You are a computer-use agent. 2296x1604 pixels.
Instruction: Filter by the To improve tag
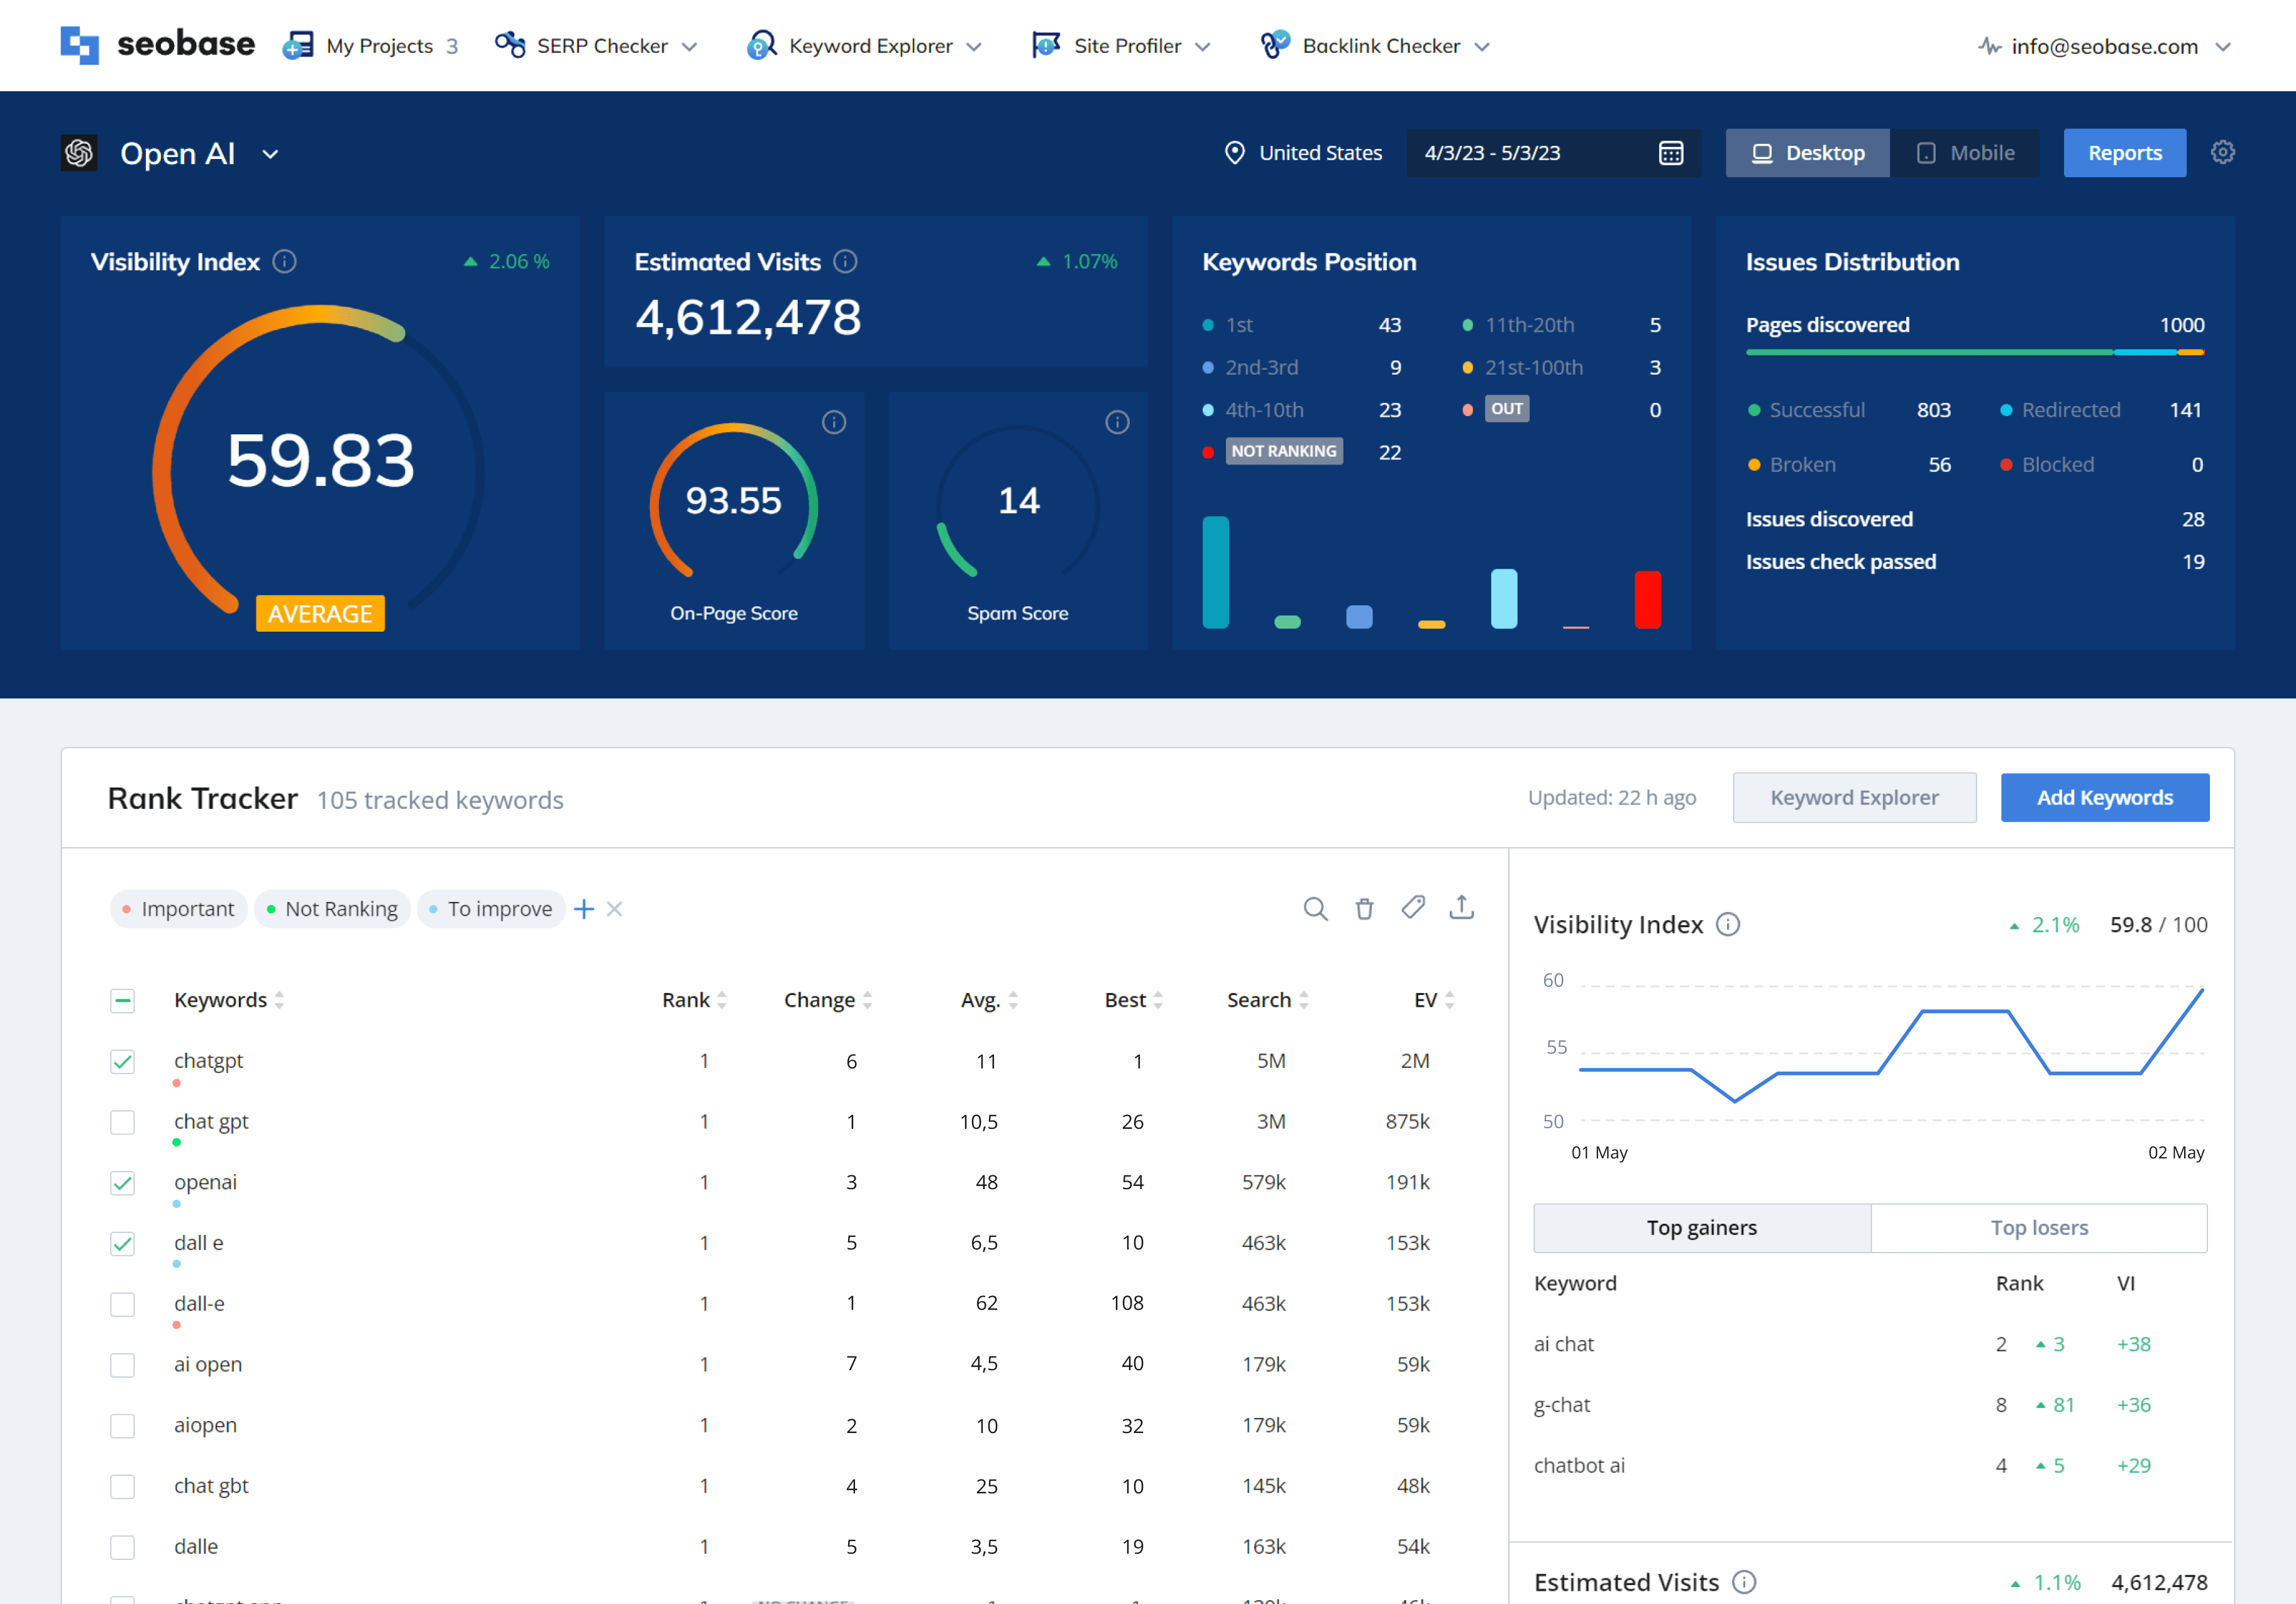tap(491, 908)
